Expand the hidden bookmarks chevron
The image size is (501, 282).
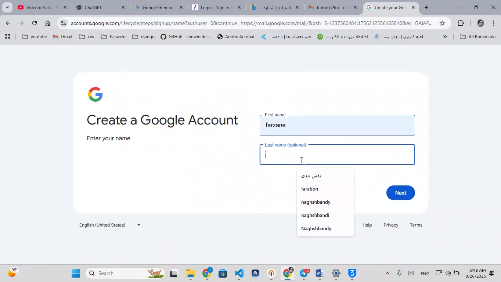point(445,37)
